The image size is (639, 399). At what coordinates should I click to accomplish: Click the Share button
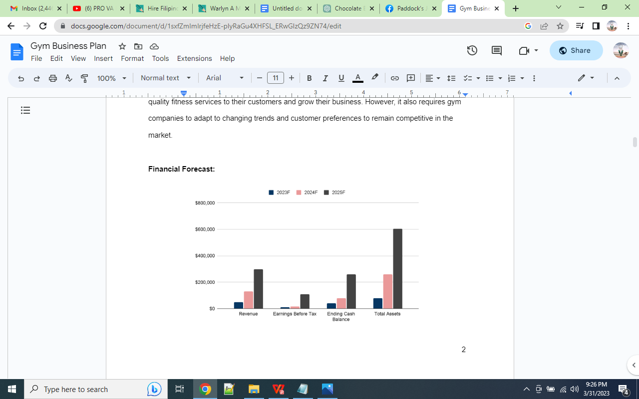(x=576, y=50)
